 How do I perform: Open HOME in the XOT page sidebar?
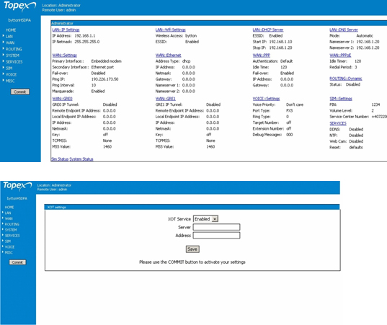(x=9, y=208)
